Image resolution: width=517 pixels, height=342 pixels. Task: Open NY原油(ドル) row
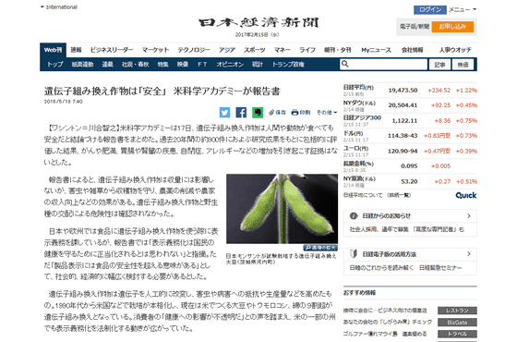(x=410, y=181)
